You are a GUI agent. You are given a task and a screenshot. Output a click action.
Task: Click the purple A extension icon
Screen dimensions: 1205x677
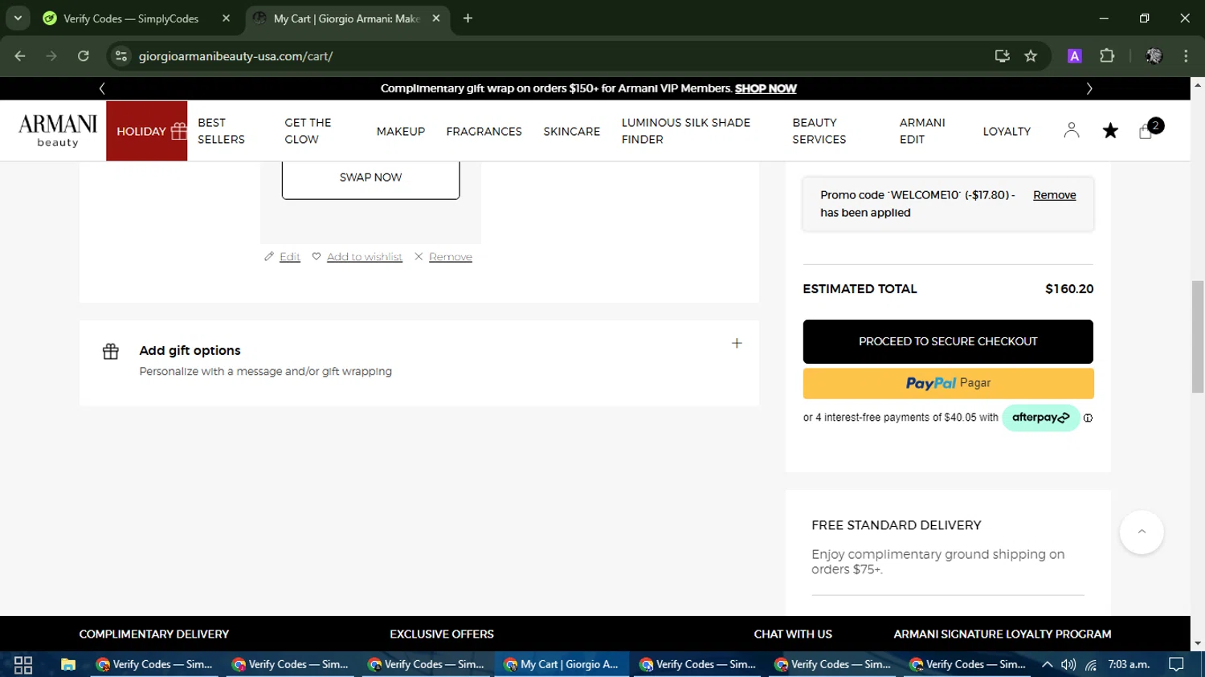1075,56
